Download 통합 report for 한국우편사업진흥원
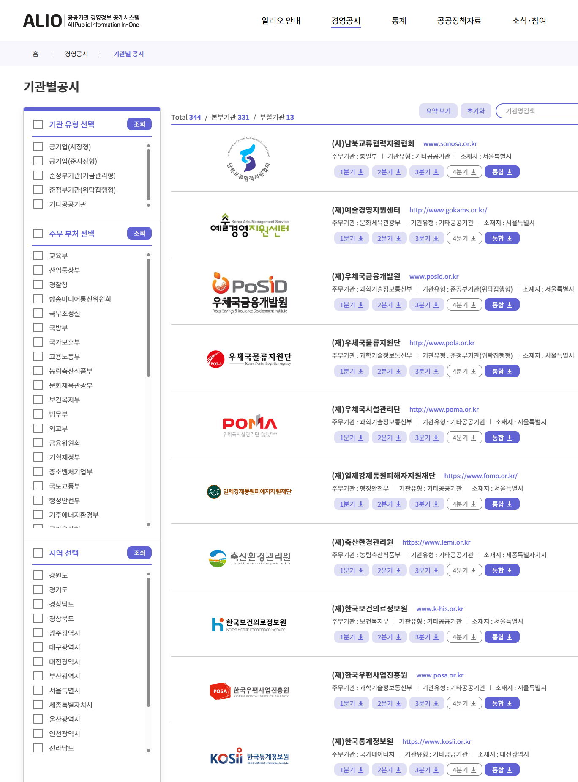The height and width of the screenshot is (782, 578). 502,703
